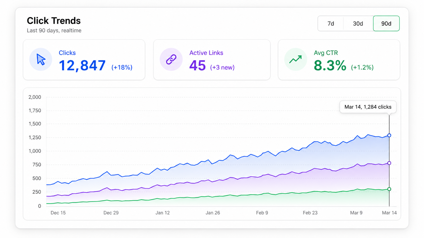The height and width of the screenshot is (238, 424).
Task: Click the (+18%) change label
Action: click(122, 67)
